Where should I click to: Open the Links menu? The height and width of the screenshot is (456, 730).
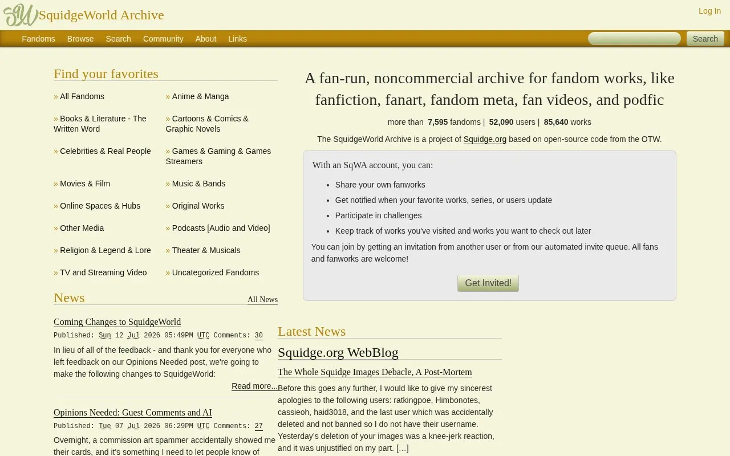pos(237,39)
